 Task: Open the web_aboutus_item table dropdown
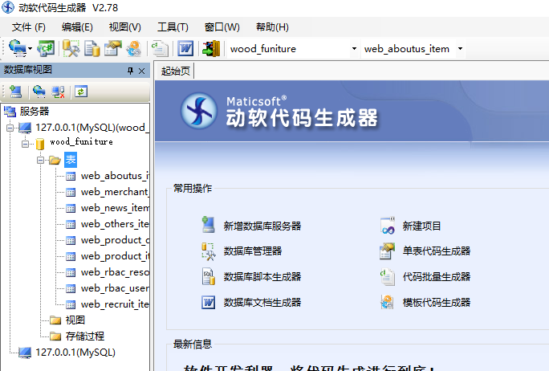click(460, 49)
